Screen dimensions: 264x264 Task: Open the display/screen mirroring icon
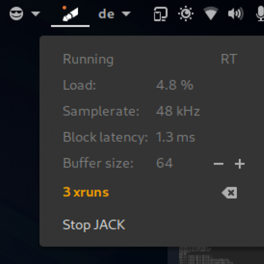pyautogui.click(x=160, y=14)
